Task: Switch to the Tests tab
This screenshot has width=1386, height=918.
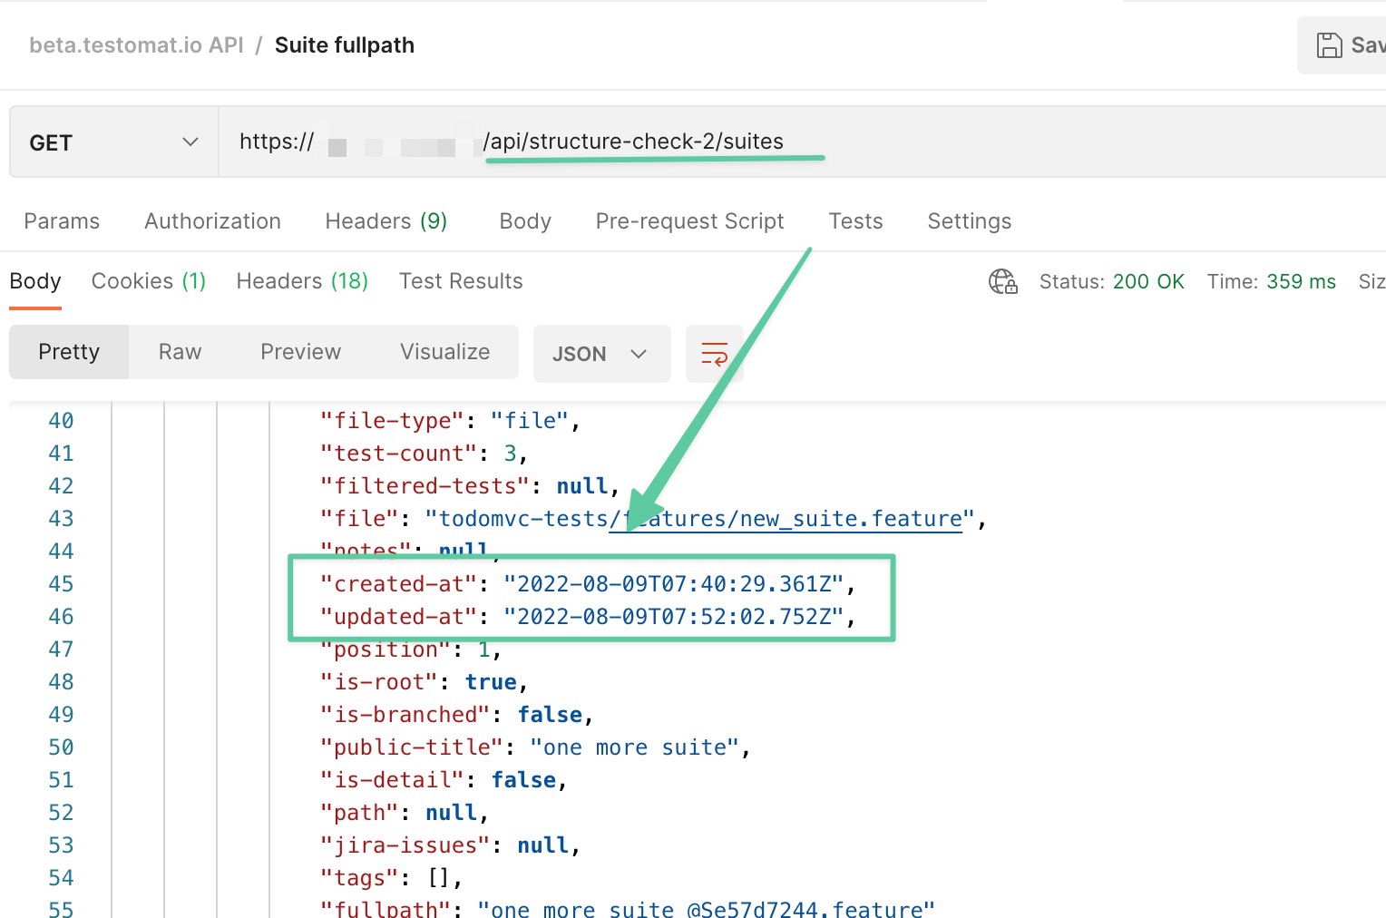Action: [855, 221]
